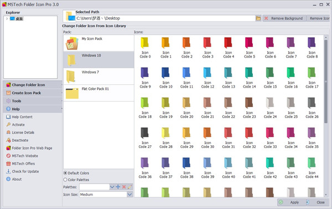Select the yellow Icon Code 0 folder
This screenshot has width=332, height=209.
coord(145,48)
